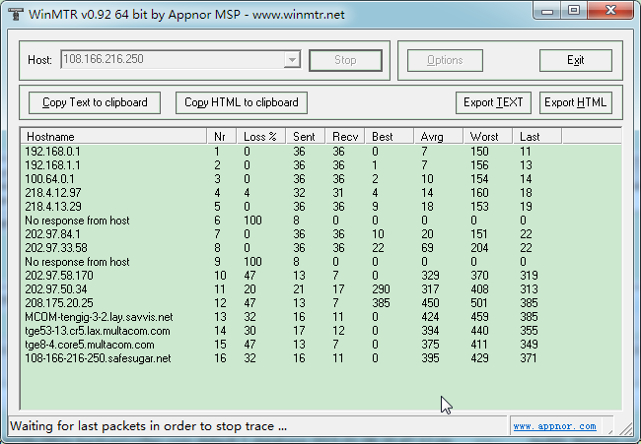Click Export HTML button
The image size is (641, 444).
point(576,102)
